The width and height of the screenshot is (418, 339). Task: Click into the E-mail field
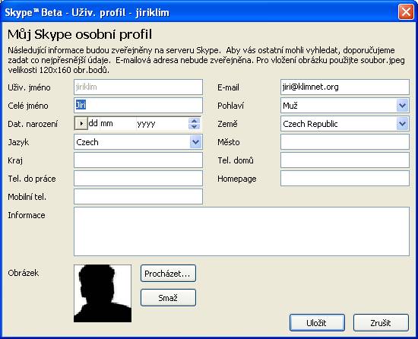click(x=345, y=87)
